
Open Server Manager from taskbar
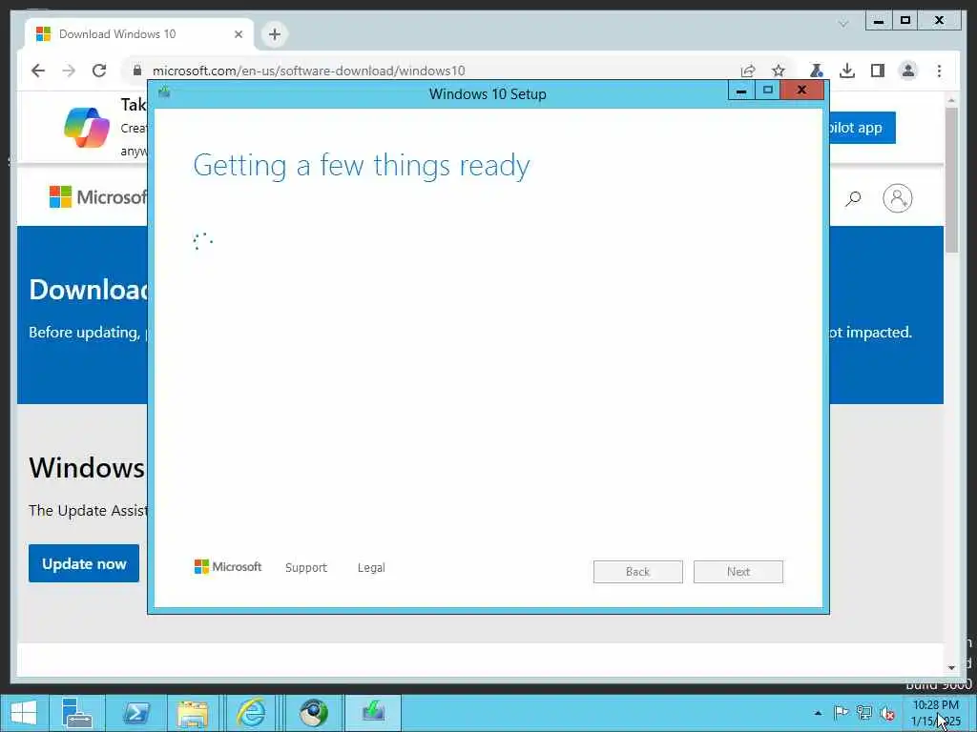[77, 713]
